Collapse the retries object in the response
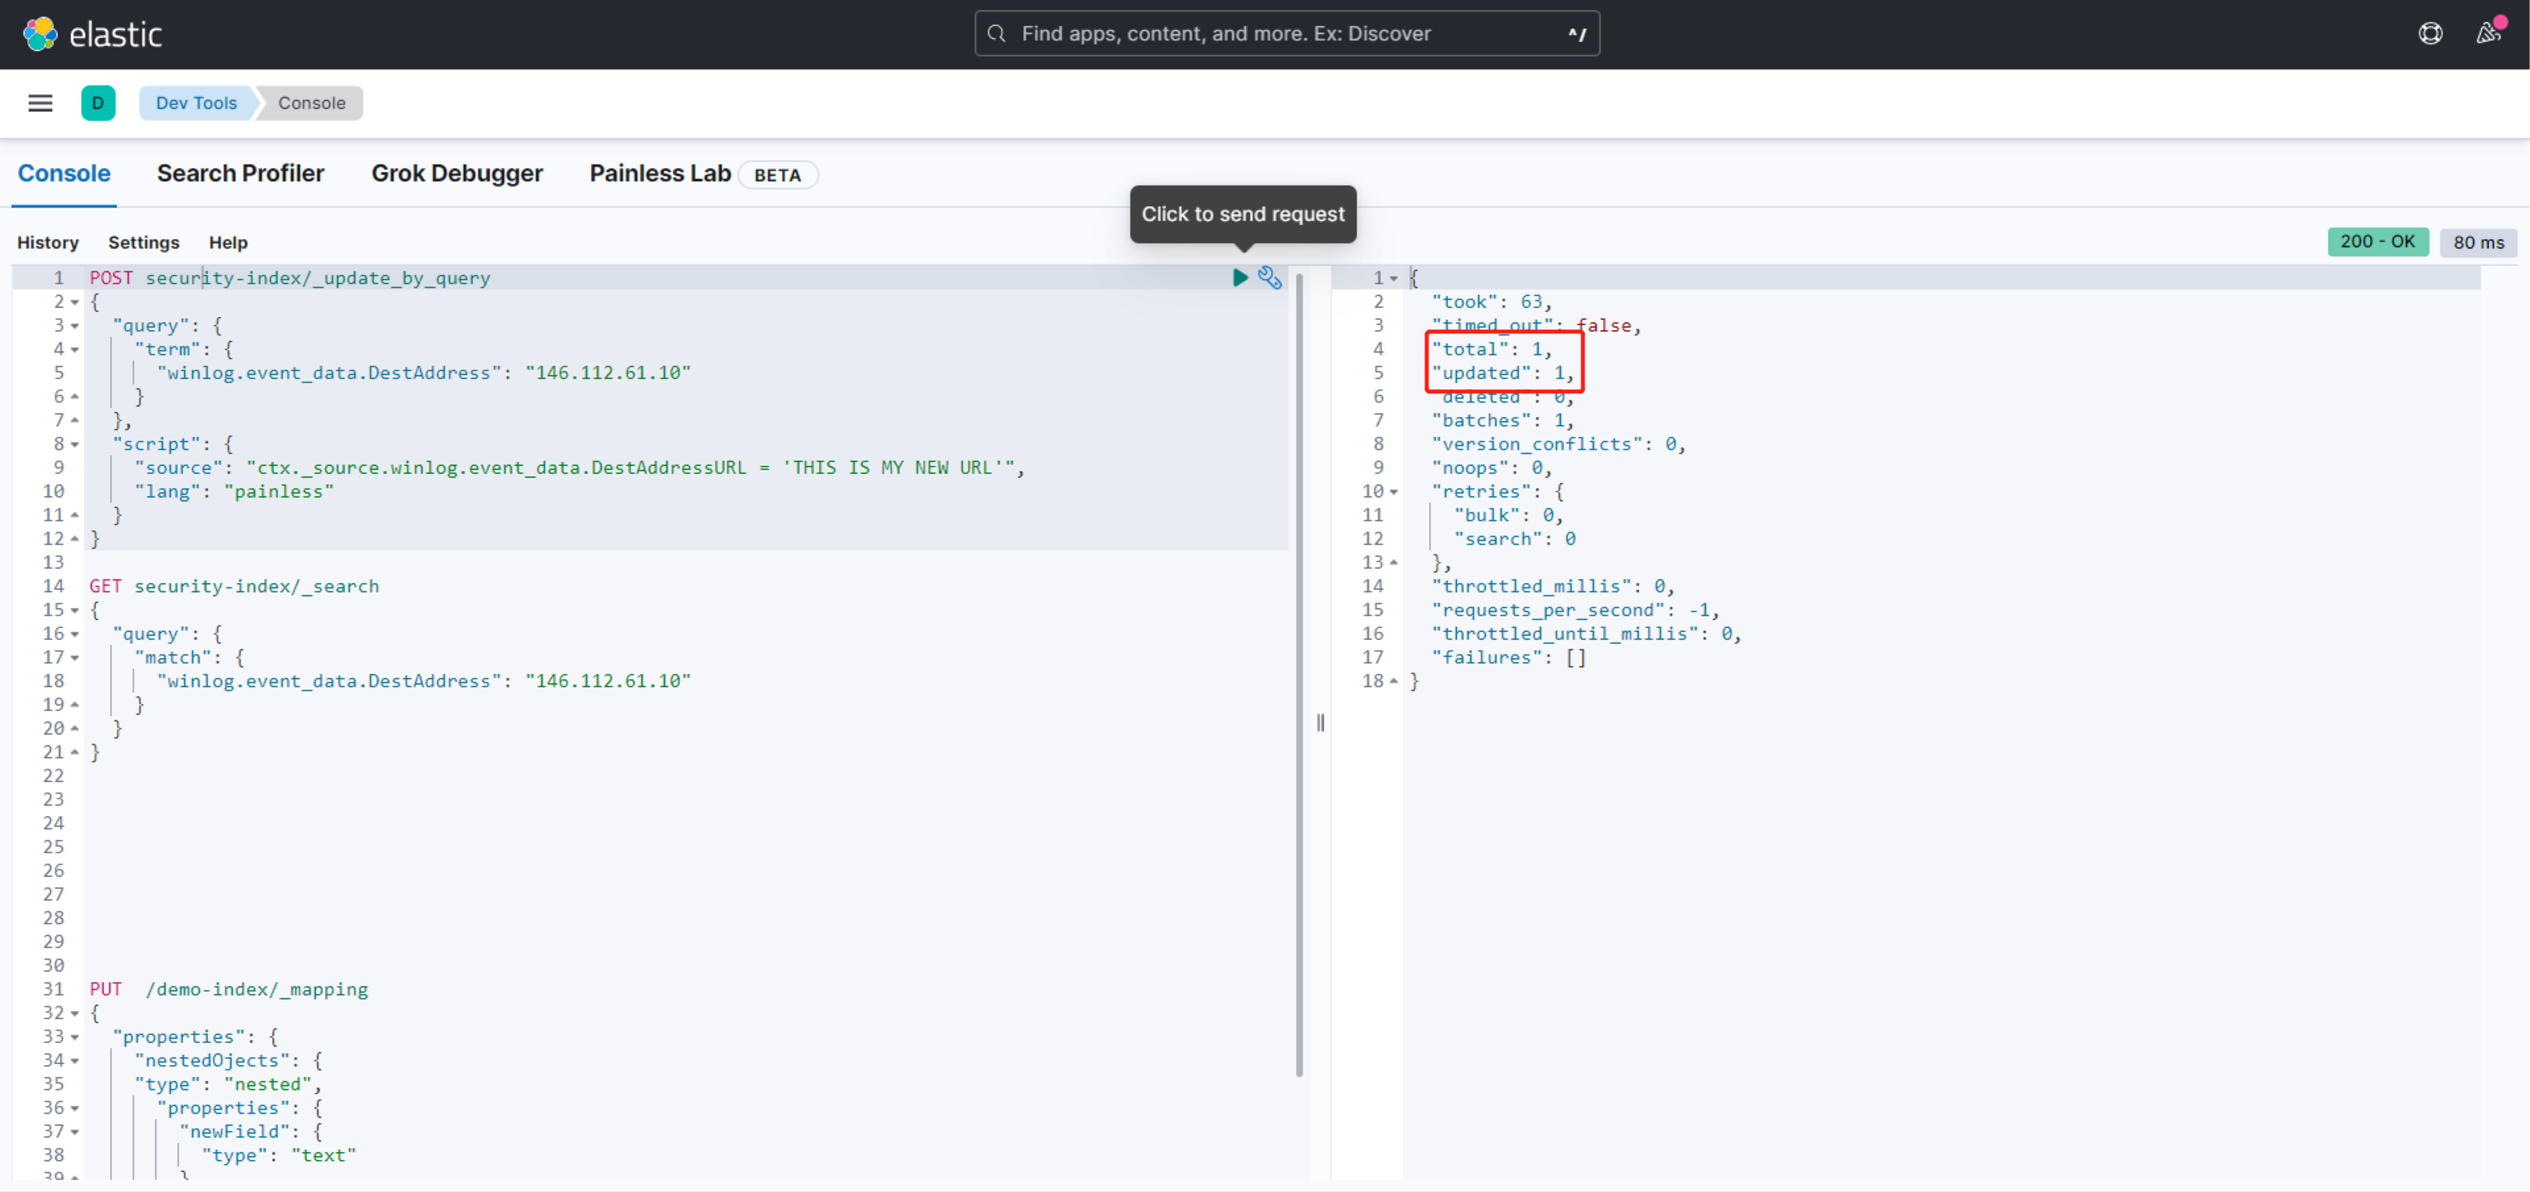 pyautogui.click(x=1395, y=491)
